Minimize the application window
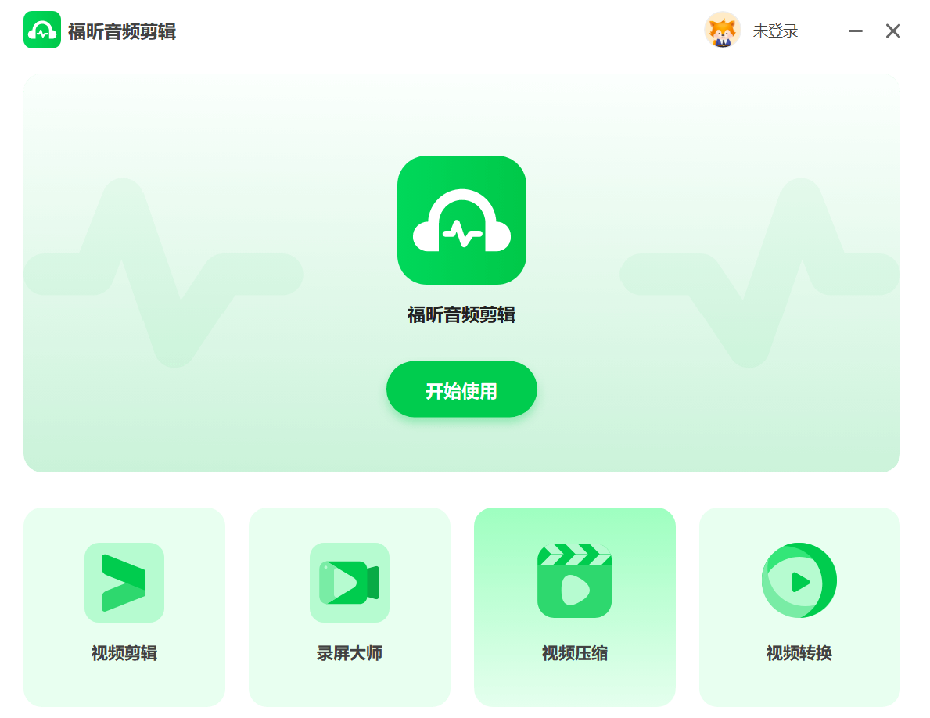Screen dimensions: 930x718 855,30
